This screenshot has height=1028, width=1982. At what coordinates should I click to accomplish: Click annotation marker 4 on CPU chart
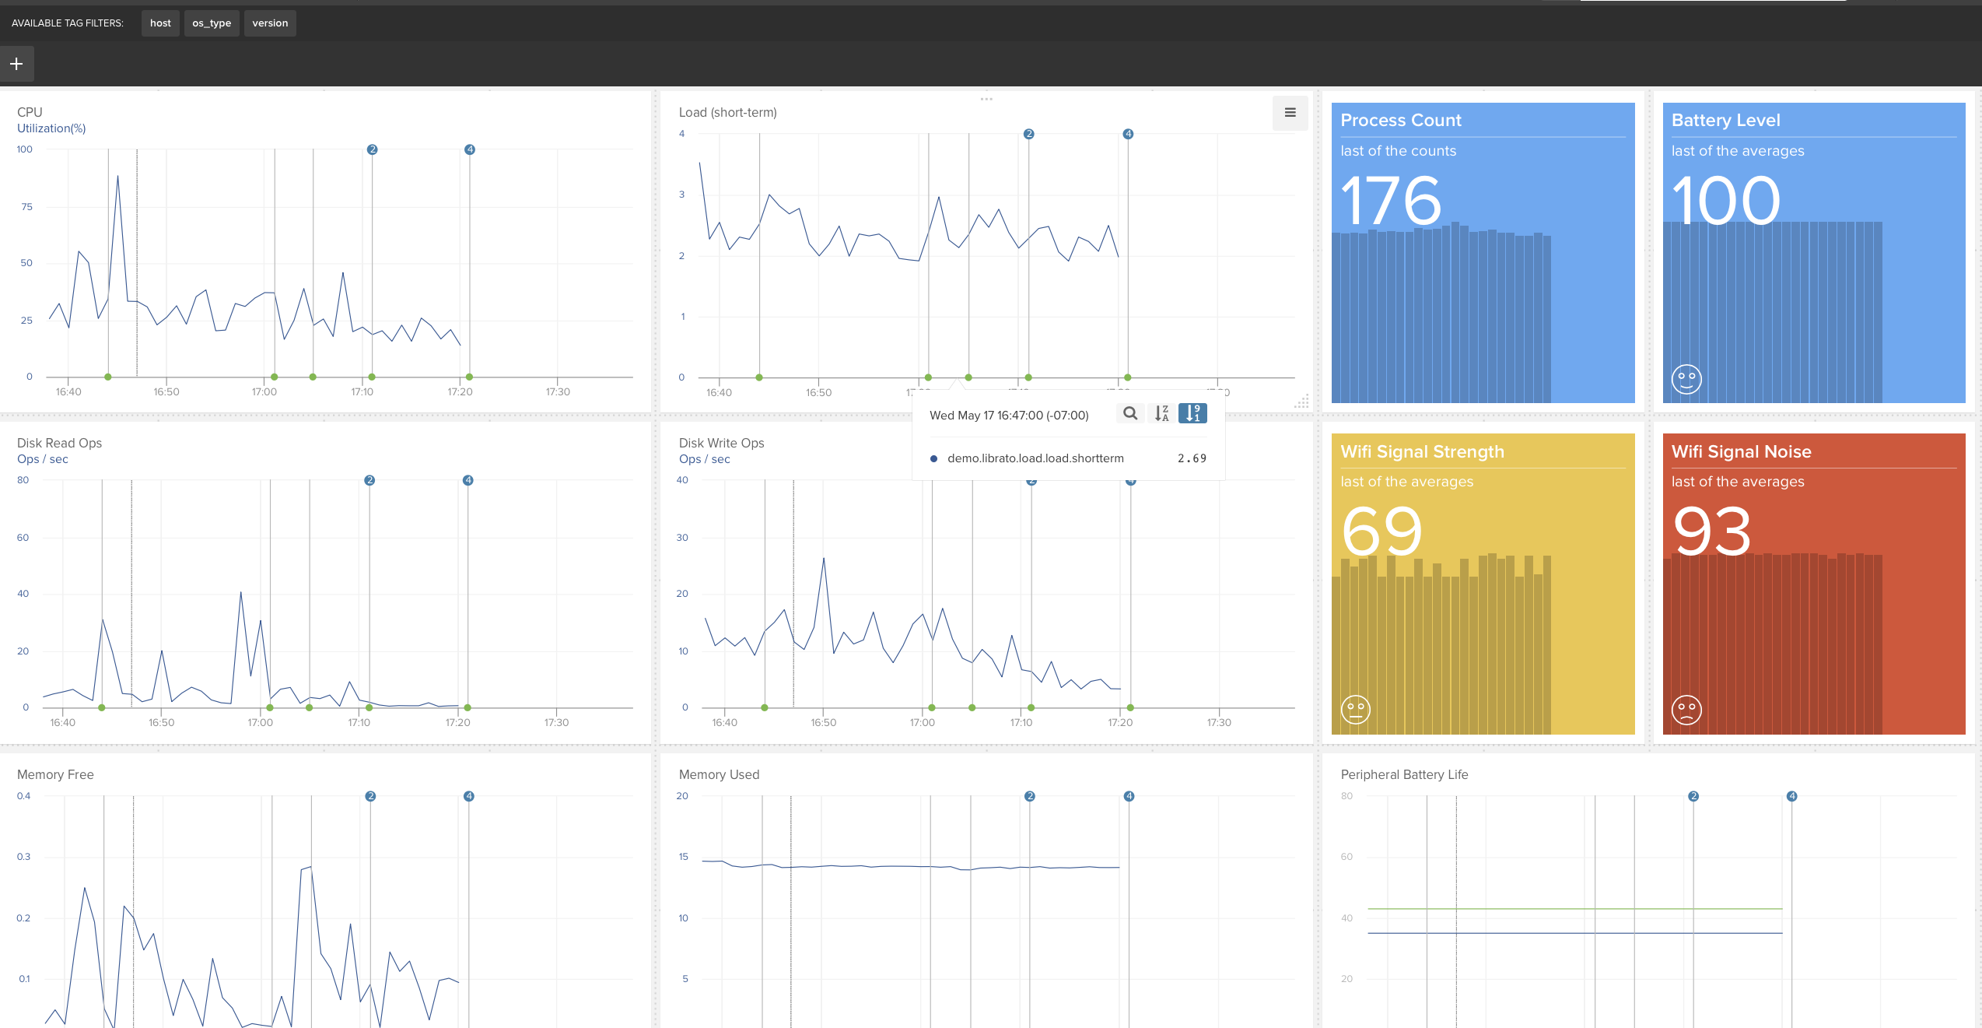click(x=470, y=149)
